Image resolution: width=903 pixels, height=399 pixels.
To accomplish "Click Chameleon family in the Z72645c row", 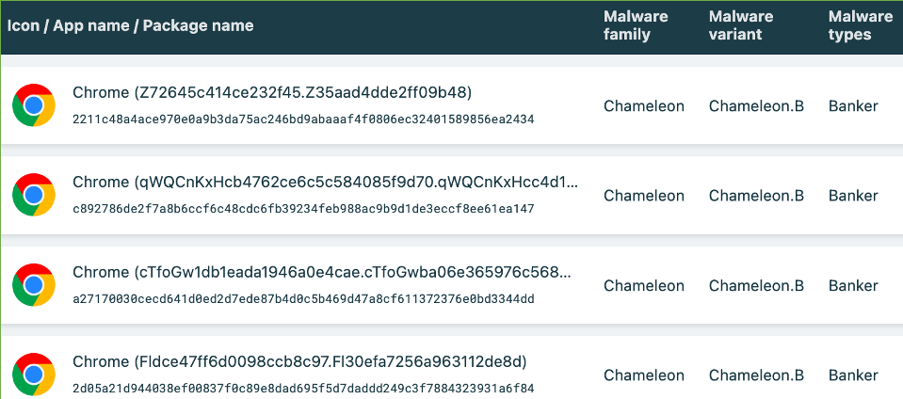I will pos(643,106).
